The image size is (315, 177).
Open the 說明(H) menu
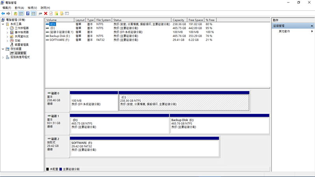pyautogui.click(x=45, y=7)
